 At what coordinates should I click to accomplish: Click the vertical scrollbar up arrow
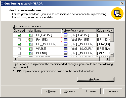point(112,31)
